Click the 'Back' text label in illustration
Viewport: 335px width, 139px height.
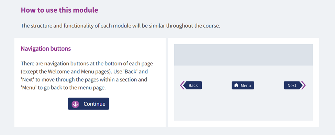point(193,86)
